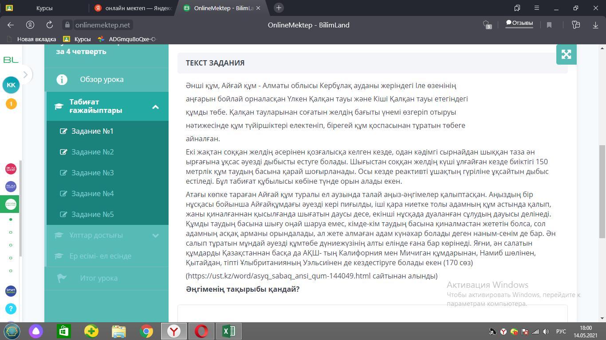Click the fullscreen expand icon above the task text

tap(567, 54)
